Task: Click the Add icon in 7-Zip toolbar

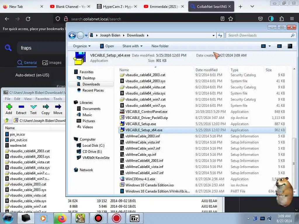Action: tap(9, 107)
